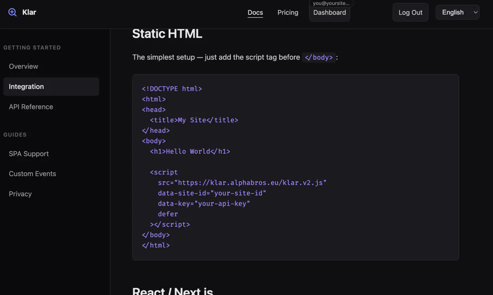This screenshot has height=295, width=493.
Task: Click the closing ></script> line
Action: 170,225
